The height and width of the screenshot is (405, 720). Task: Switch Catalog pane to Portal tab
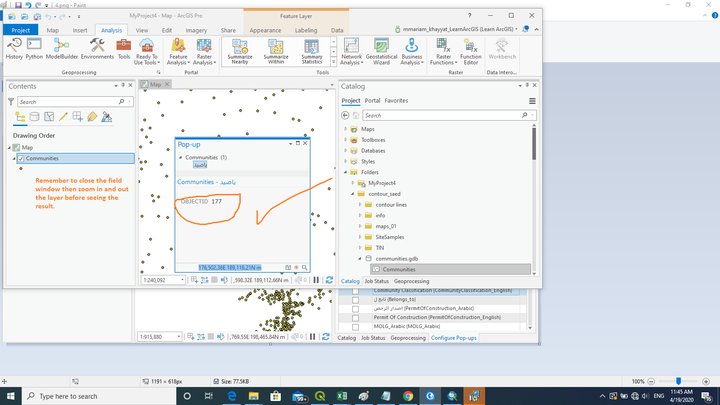coord(373,101)
